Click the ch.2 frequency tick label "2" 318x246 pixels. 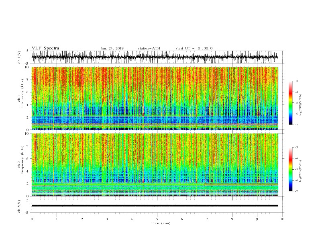pyautogui.click(x=28, y=184)
